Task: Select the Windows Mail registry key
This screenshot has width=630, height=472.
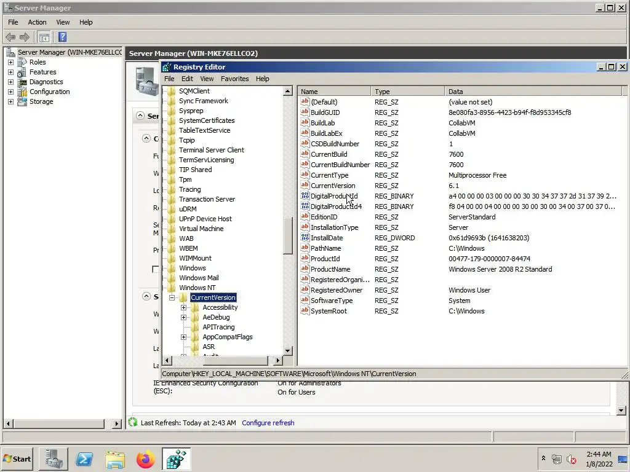Action: pyautogui.click(x=199, y=278)
